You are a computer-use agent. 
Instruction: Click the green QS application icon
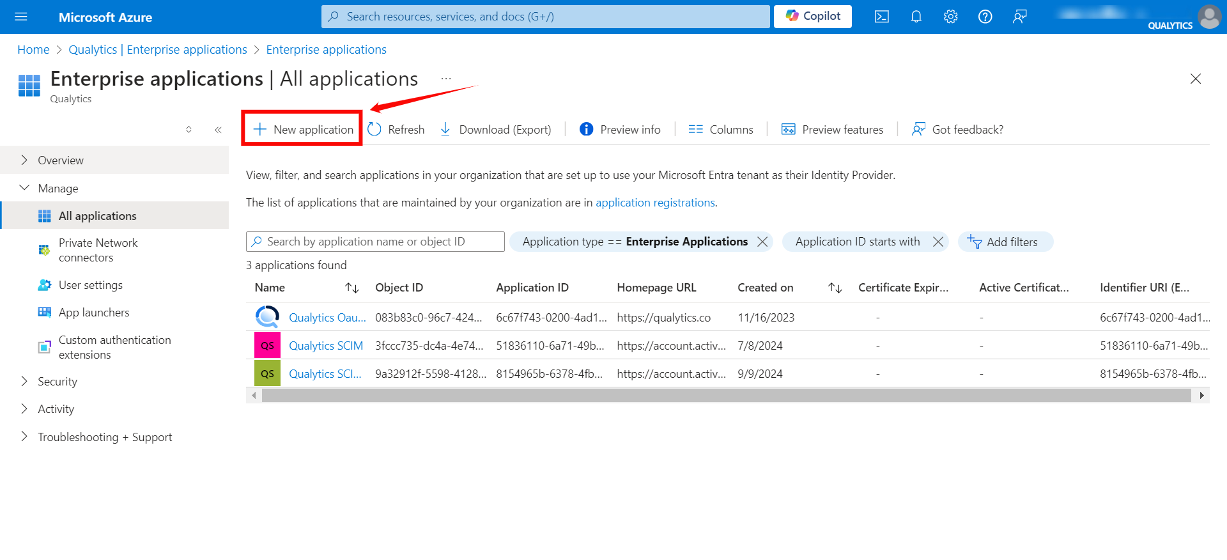pyautogui.click(x=267, y=373)
